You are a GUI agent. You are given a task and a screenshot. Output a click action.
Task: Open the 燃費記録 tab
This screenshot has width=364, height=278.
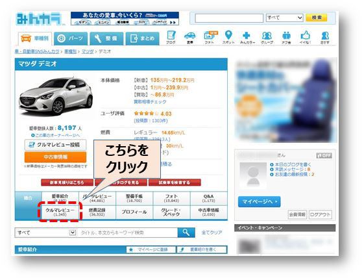click(x=97, y=212)
